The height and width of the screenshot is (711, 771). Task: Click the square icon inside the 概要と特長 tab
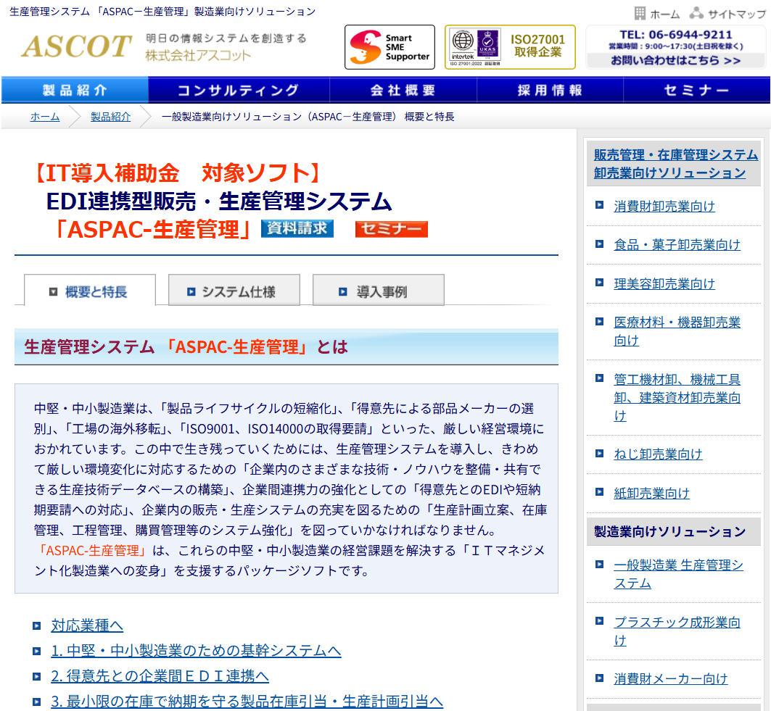(52, 290)
